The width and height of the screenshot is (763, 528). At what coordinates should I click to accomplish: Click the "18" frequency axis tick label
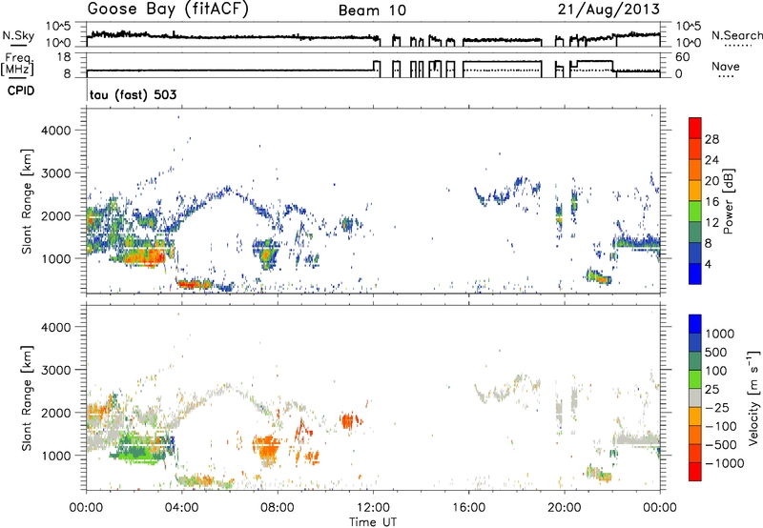(x=65, y=57)
